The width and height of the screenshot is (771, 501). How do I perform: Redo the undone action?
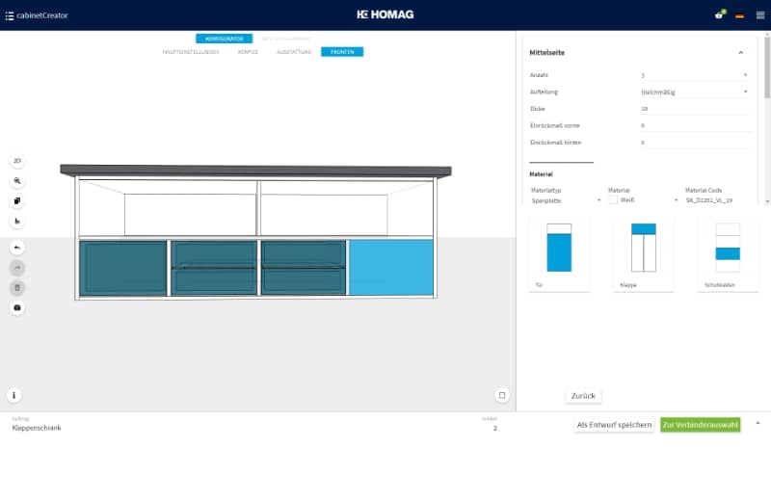[x=17, y=268]
